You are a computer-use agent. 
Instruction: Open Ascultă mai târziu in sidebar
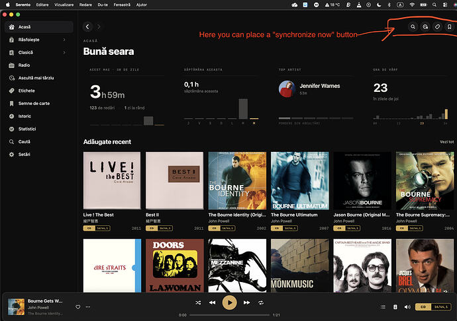pyautogui.click(x=39, y=78)
